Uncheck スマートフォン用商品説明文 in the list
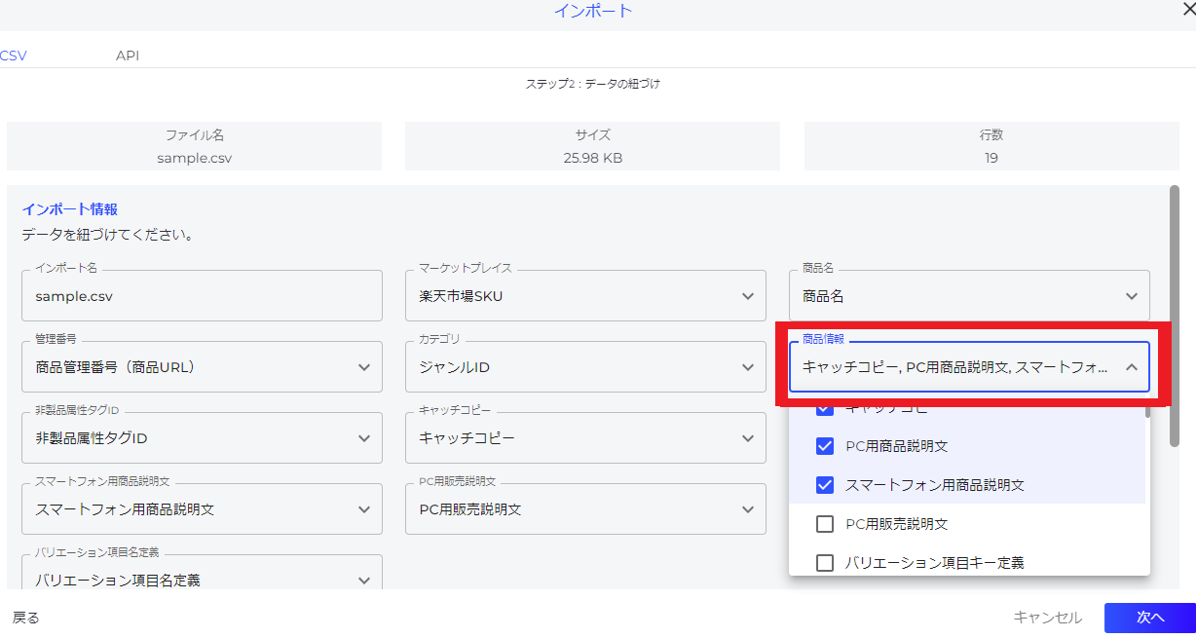The image size is (1196, 638). pos(825,485)
